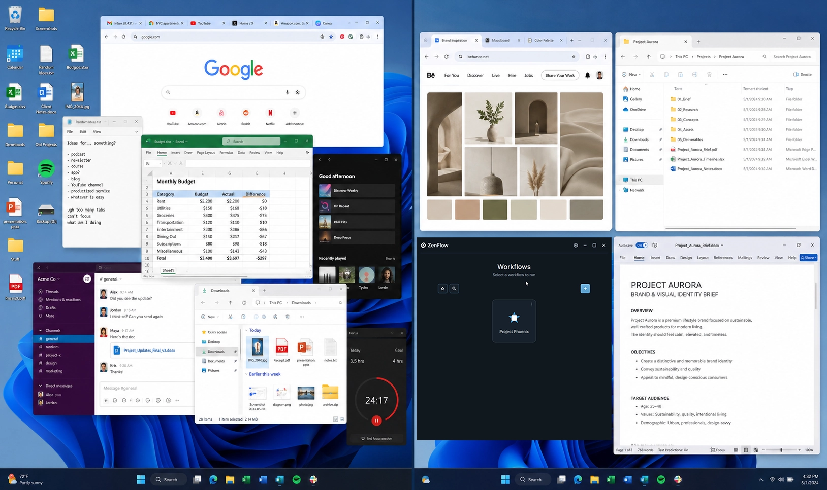Screen dimensions: 827x490
Task: Expand the Acme Co workspace dropdown in Slack
Action: tap(48, 279)
